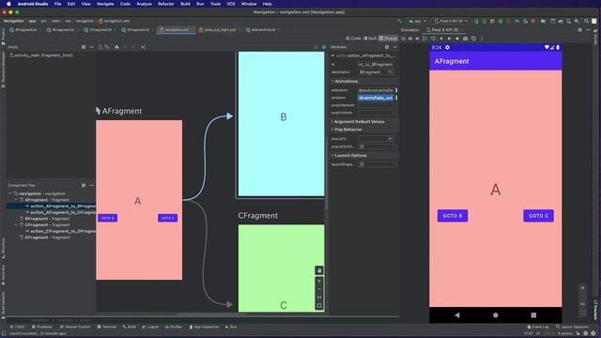The width and height of the screenshot is (601, 338).
Task: Click the action id input field
Action: click(376, 65)
